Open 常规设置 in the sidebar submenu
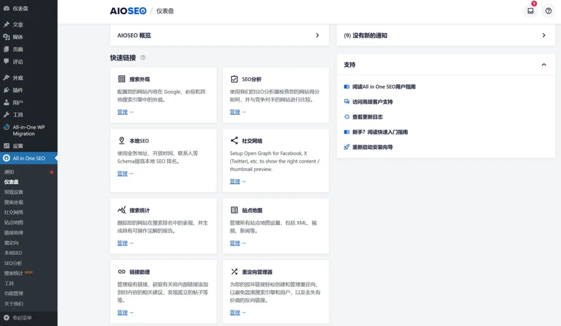 pyautogui.click(x=14, y=192)
